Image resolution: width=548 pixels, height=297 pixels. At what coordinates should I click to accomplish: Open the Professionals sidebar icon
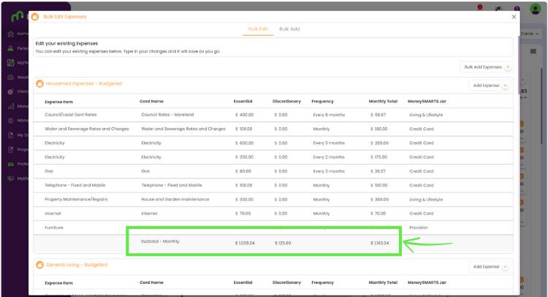(x=11, y=164)
